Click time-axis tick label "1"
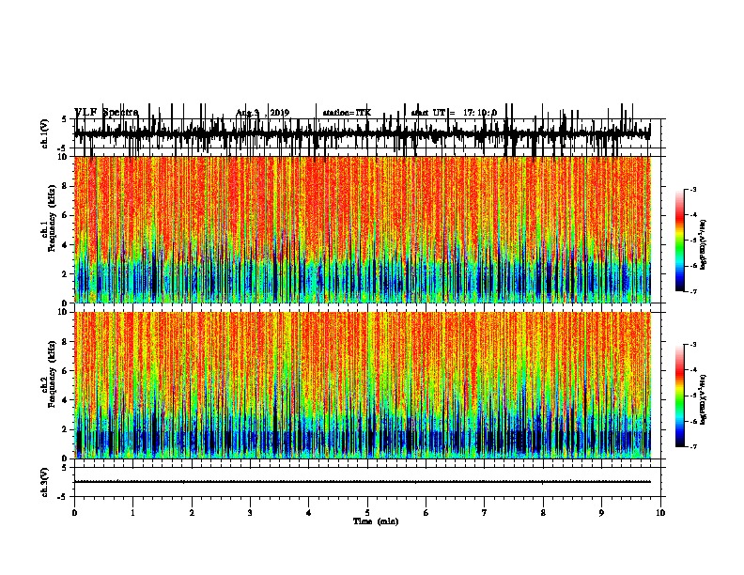 click(132, 513)
